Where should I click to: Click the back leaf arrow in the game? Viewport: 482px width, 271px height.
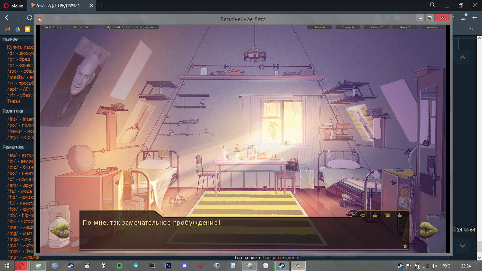[x=61, y=230]
